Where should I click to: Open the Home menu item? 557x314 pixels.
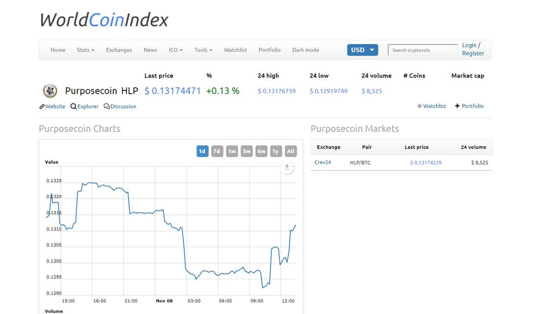tap(58, 50)
